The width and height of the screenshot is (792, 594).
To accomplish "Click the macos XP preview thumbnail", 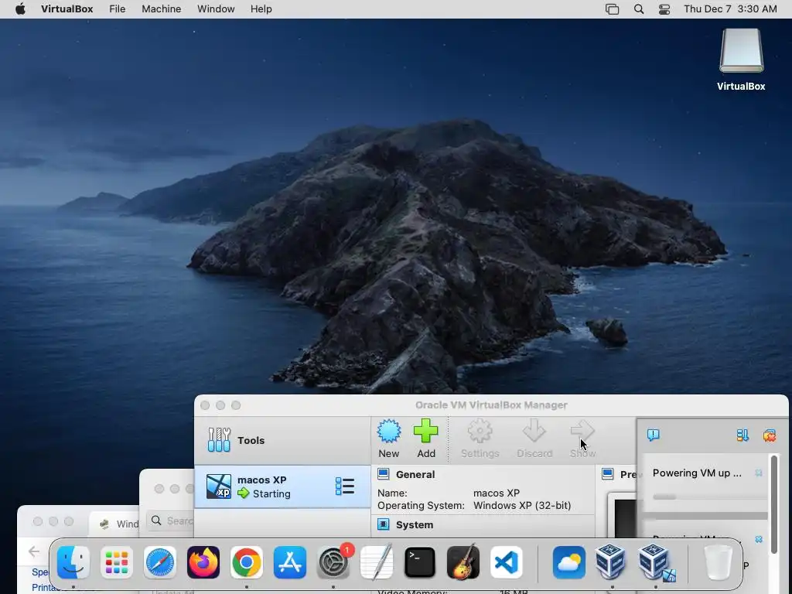I will pos(625,517).
